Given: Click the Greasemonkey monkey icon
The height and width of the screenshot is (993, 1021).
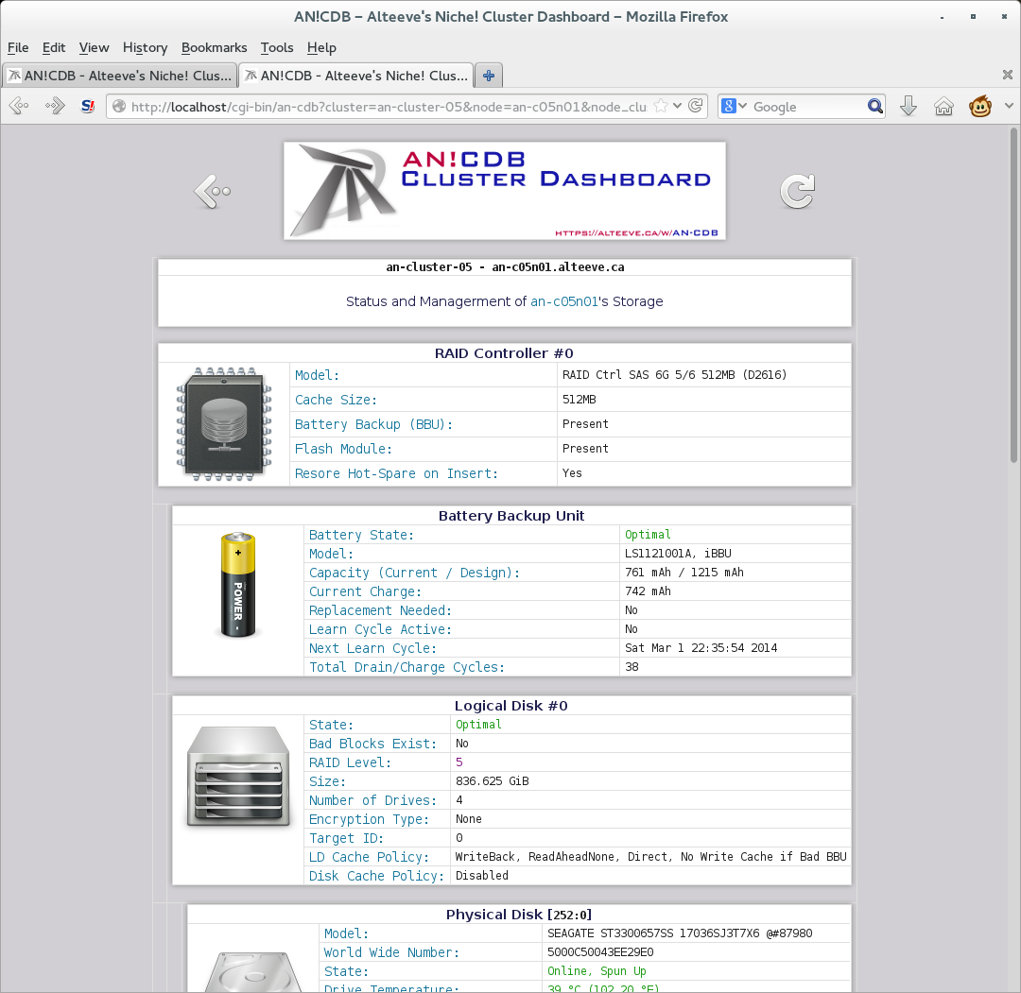Looking at the screenshot, I should tap(980, 106).
